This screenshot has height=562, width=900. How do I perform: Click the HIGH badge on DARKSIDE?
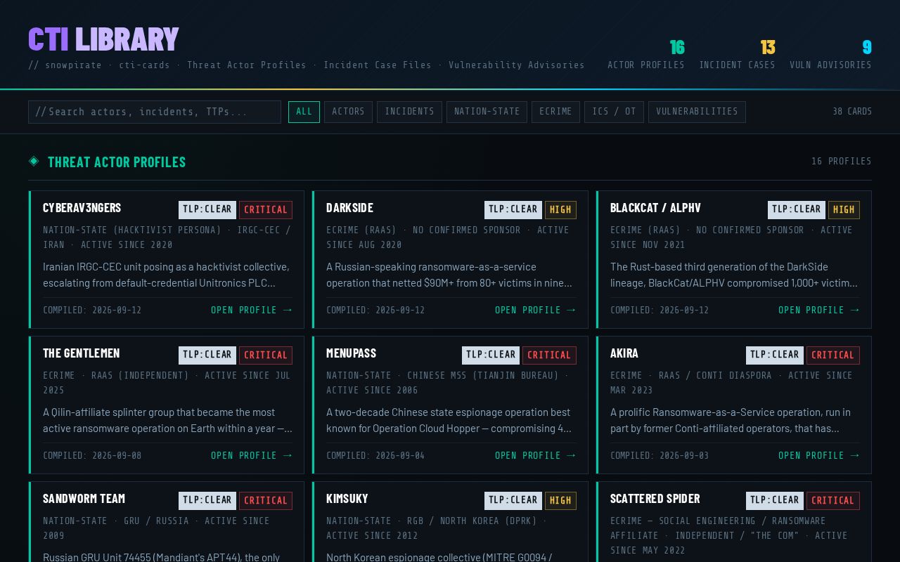pos(560,209)
